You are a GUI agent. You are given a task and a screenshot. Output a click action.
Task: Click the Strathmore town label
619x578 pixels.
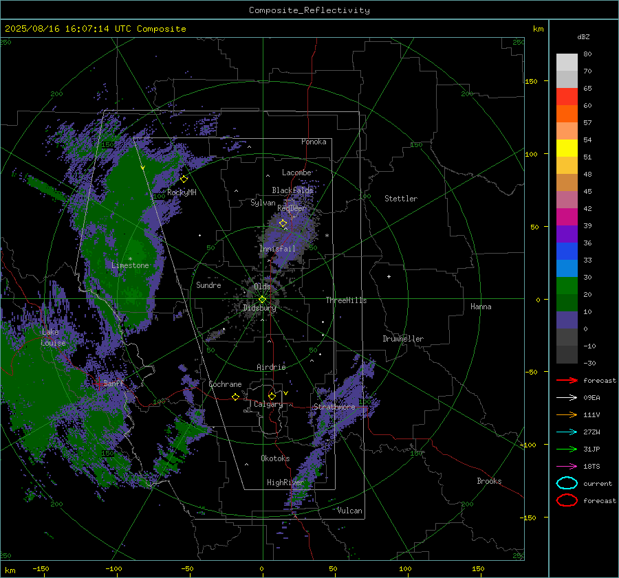click(334, 407)
